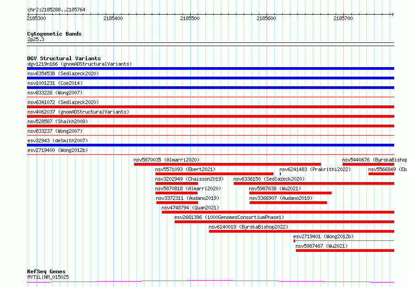
Task: Click the dgv1219n166 gnomADStructuralVariants label
Action: click(80, 64)
